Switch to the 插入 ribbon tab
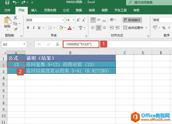 coord(34,10)
